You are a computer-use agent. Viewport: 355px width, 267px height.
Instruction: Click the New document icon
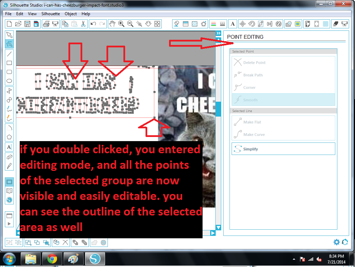coord(9,24)
